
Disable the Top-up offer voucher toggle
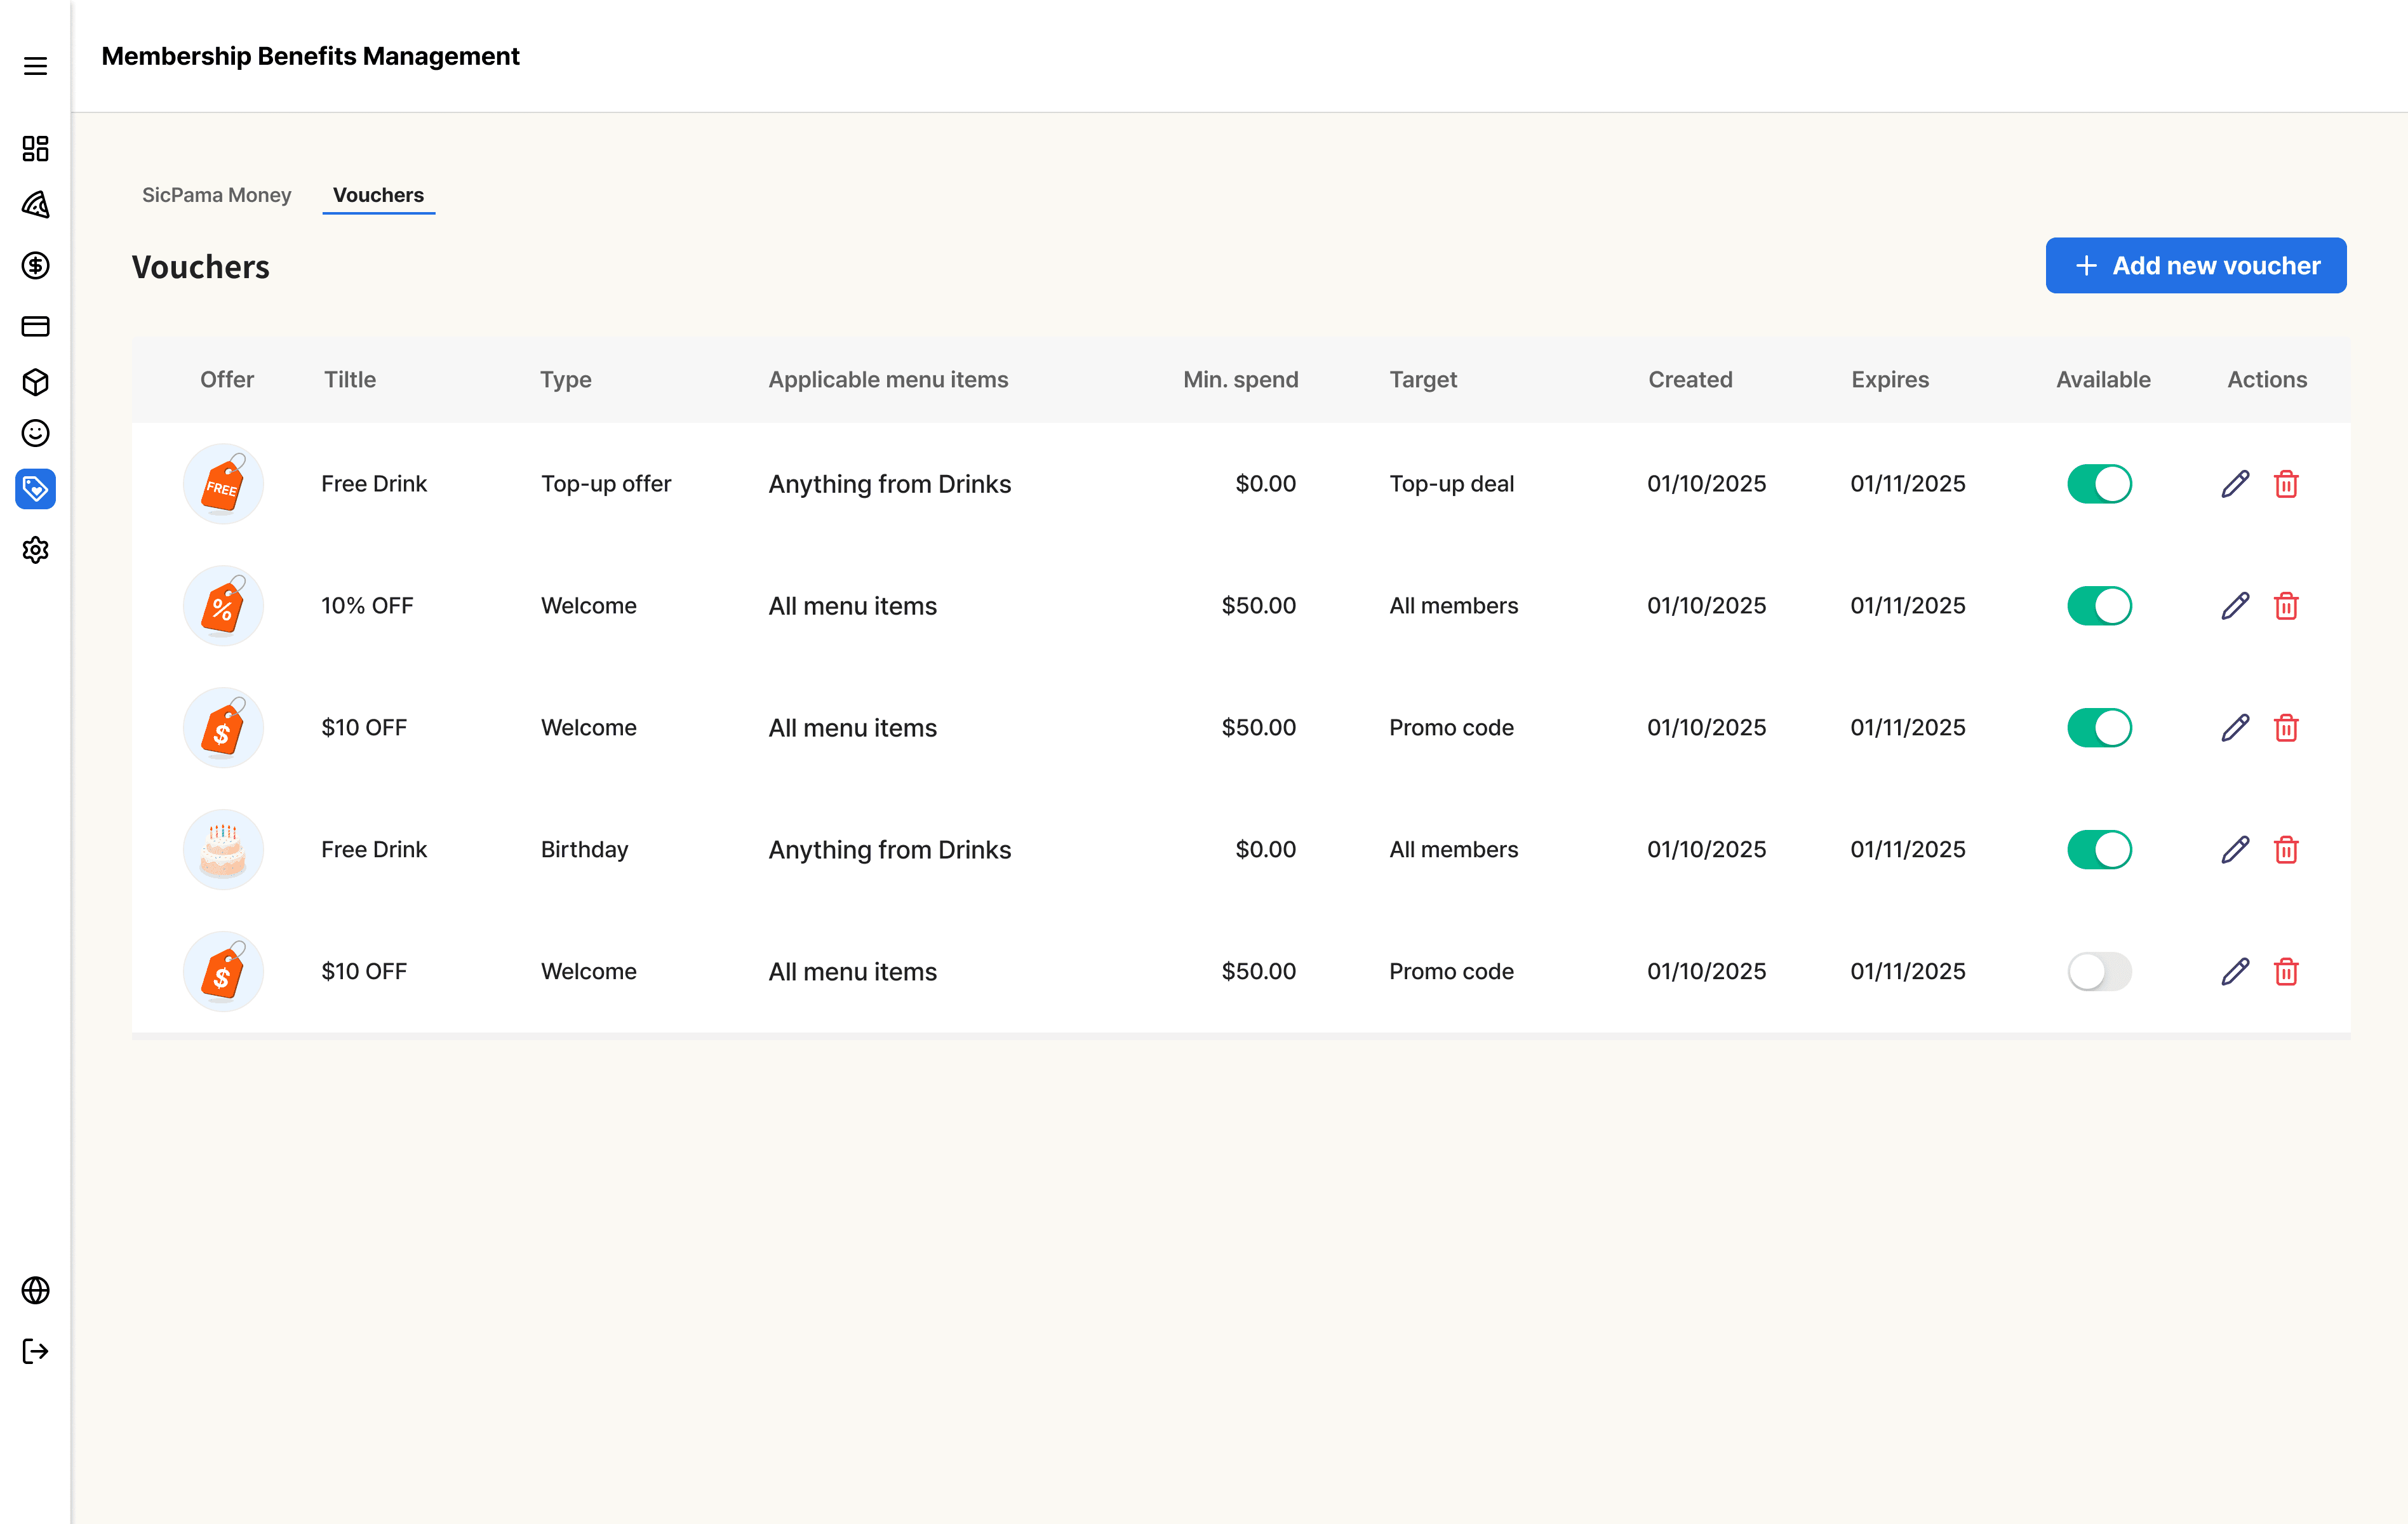(x=2099, y=484)
